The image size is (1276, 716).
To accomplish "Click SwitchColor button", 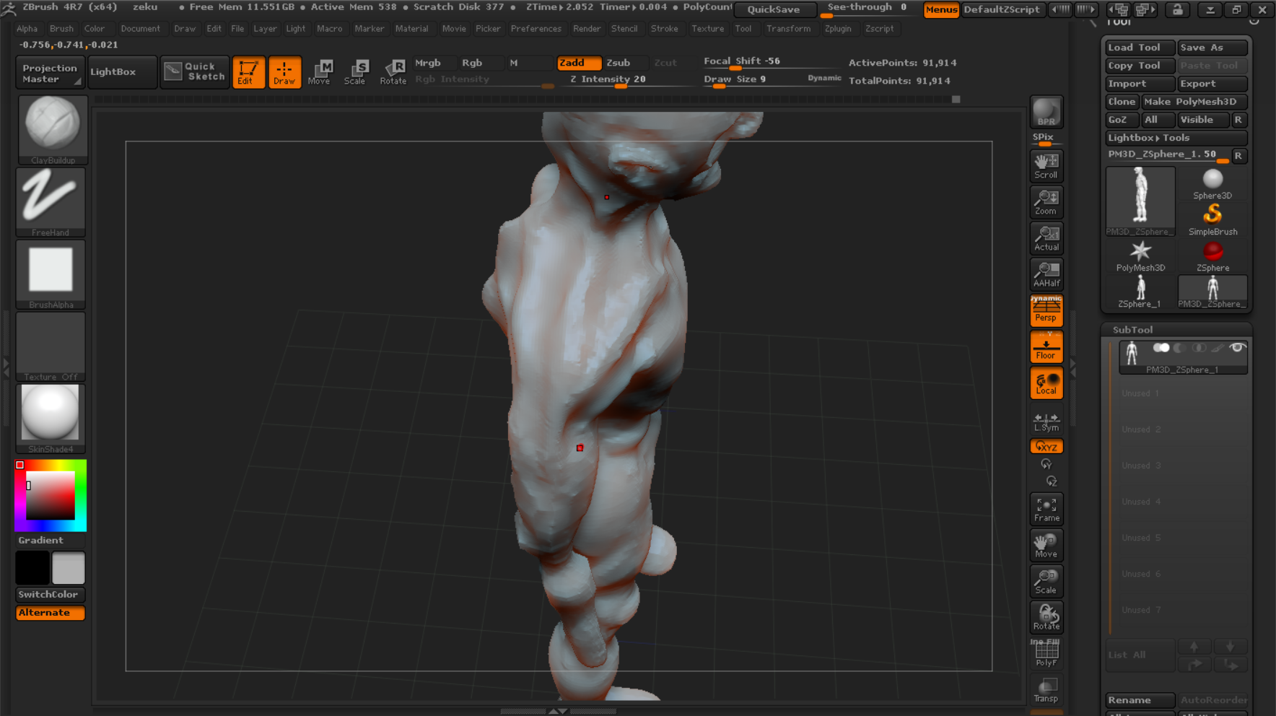I will coord(51,595).
